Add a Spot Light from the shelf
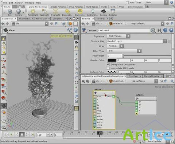Viewport: 175px width, 144px height. pyautogui.click(x=44, y=13)
